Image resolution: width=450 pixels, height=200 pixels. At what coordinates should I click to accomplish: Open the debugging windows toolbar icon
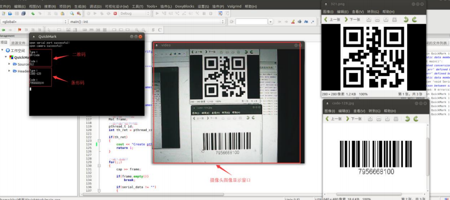coord(220,14)
